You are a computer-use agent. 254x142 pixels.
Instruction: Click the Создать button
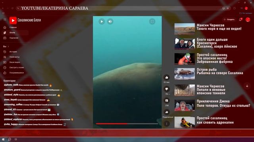[229, 19]
